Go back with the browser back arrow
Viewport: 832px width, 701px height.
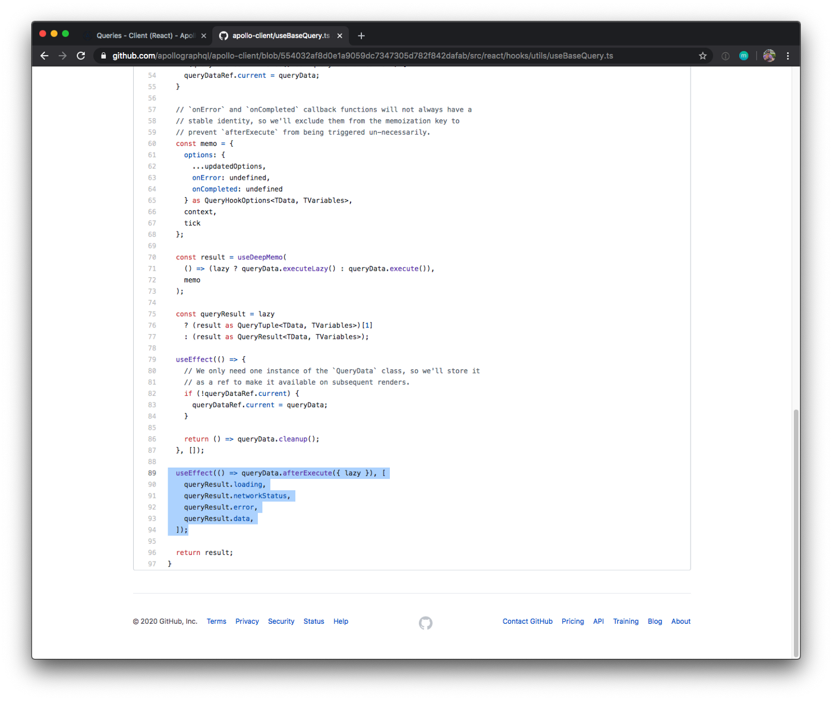[45, 56]
